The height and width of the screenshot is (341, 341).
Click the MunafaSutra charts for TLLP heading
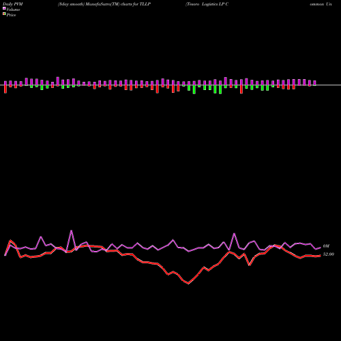click(x=104, y=4)
